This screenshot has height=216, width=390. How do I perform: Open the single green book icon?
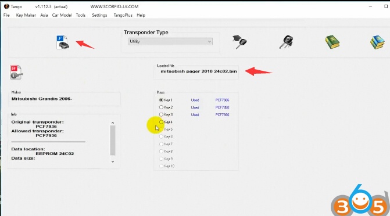click(332, 42)
